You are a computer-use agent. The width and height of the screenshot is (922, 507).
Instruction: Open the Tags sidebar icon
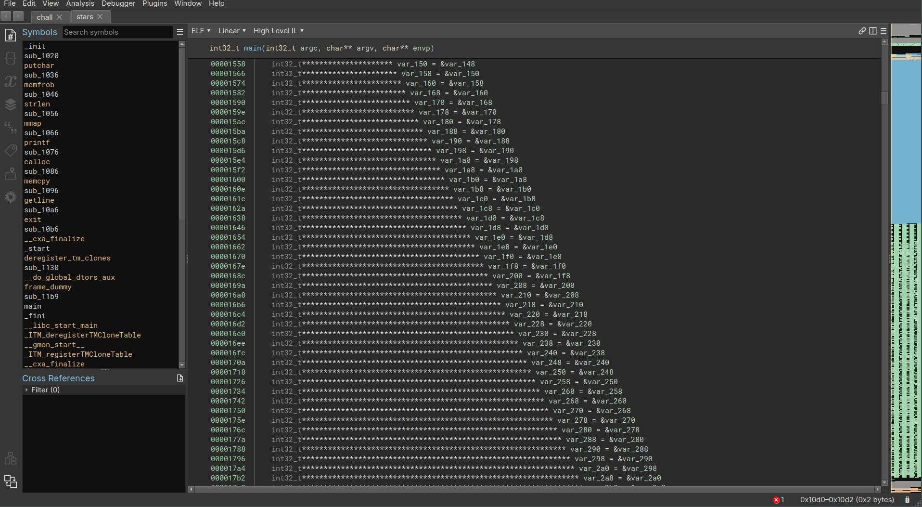(x=11, y=151)
